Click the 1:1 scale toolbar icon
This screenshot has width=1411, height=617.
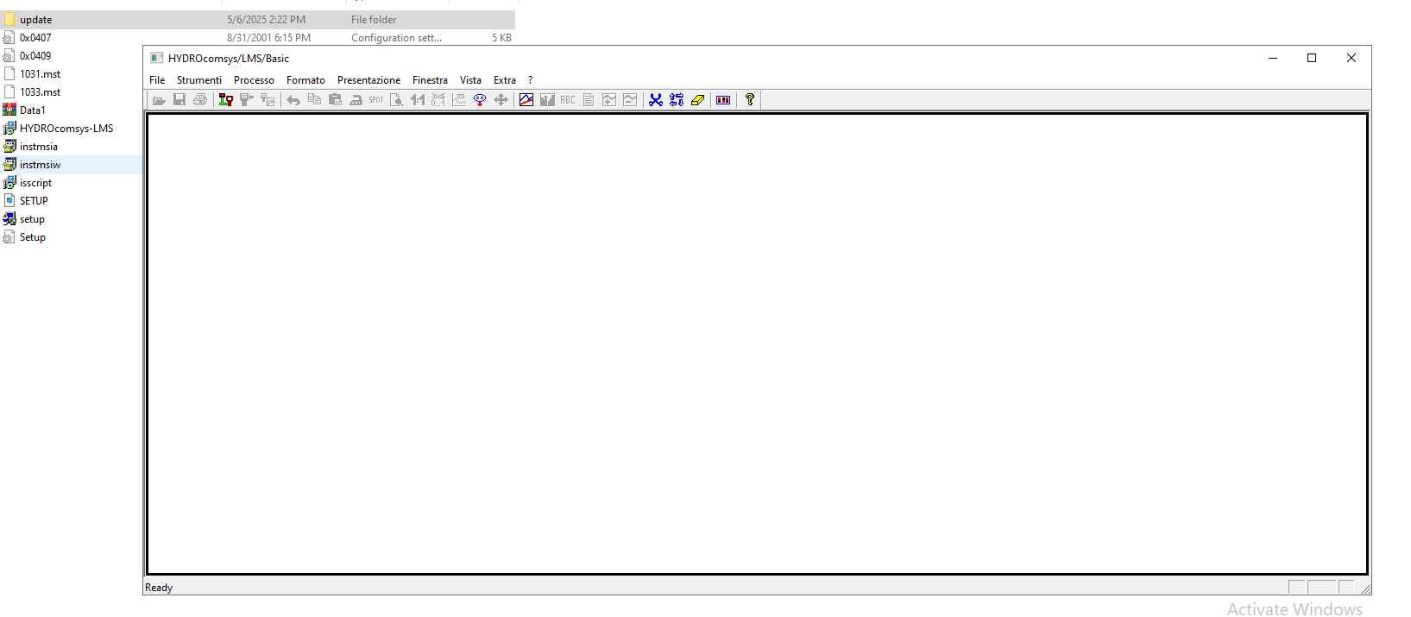pyautogui.click(x=418, y=100)
